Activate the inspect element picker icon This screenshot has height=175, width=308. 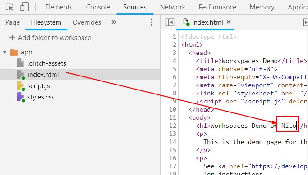point(9,7)
